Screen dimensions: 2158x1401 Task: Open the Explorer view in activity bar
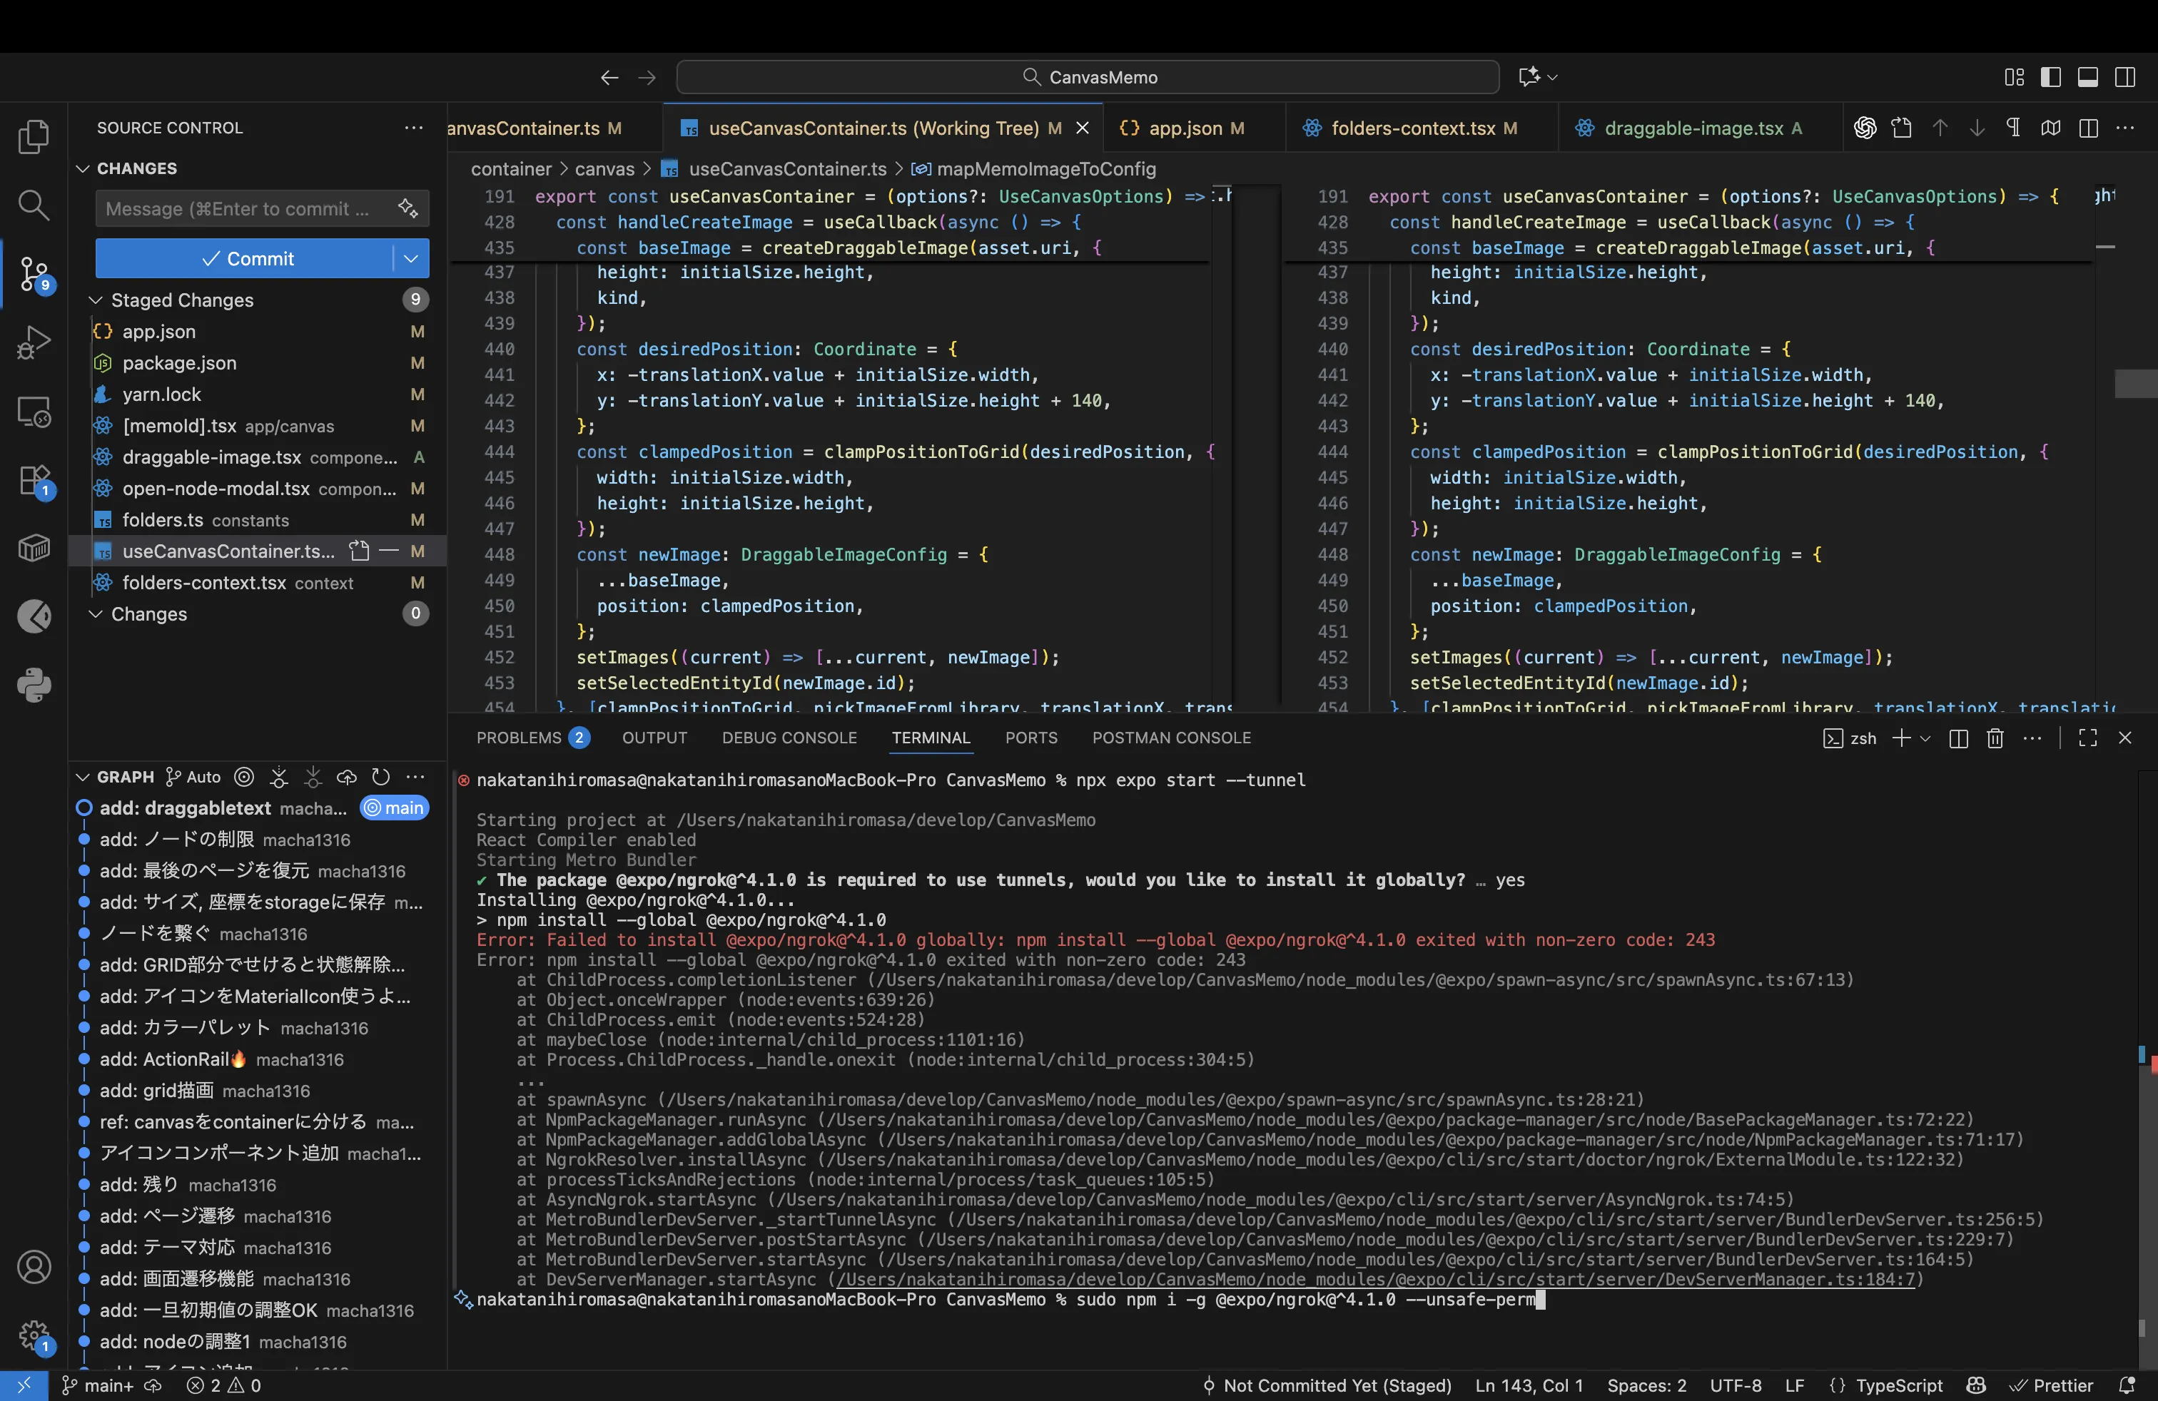pos(34,137)
